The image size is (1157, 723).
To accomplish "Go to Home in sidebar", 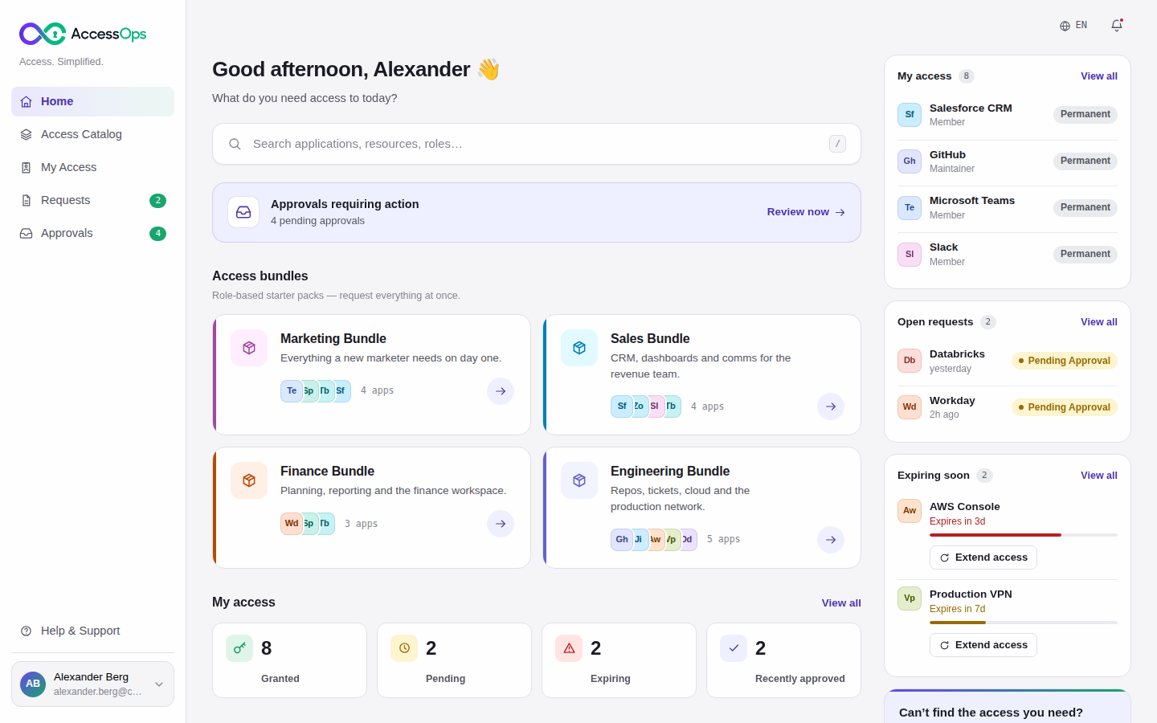I will click(x=92, y=101).
